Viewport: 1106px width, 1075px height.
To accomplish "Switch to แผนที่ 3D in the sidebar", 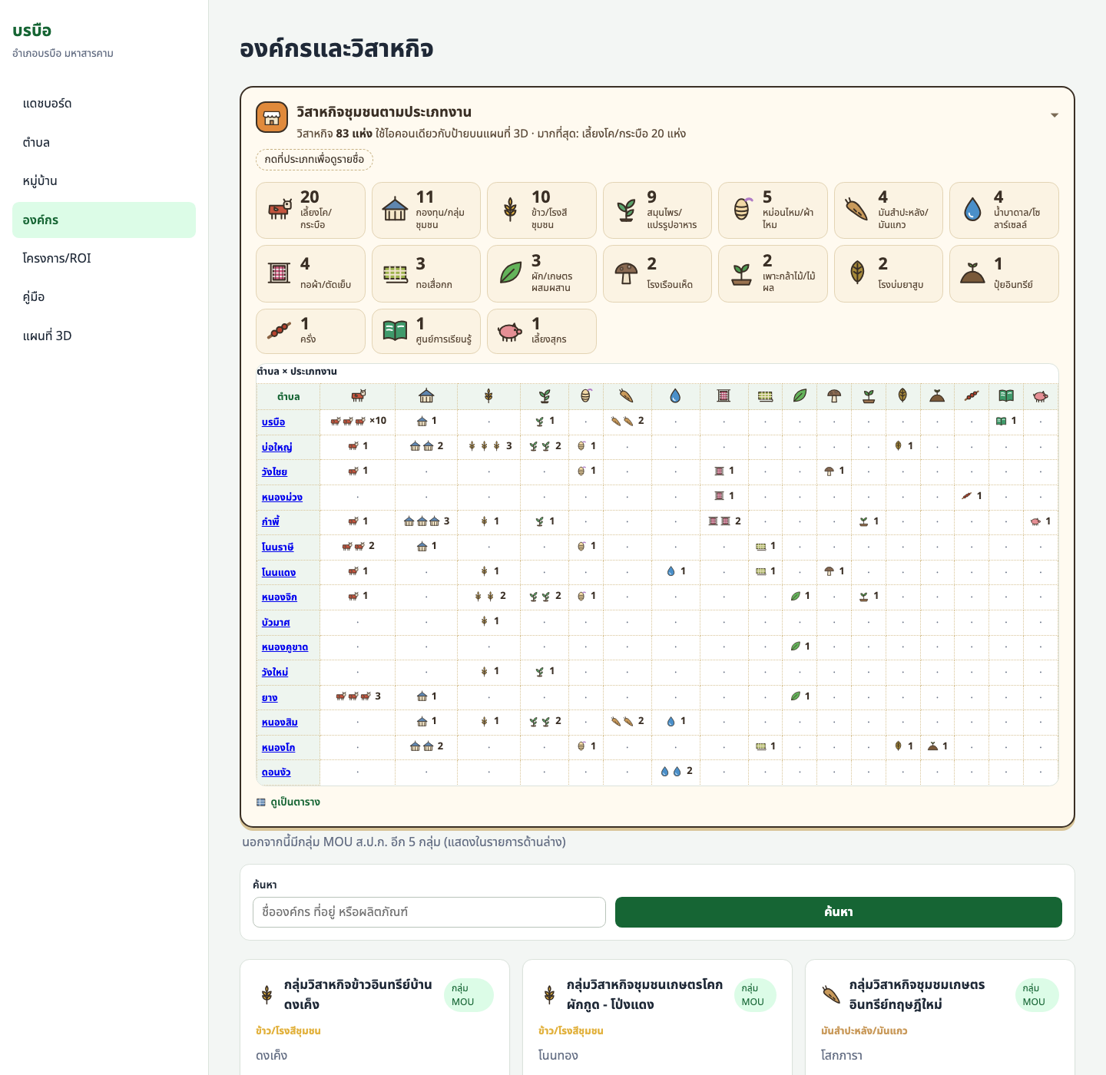I will [x=104, y=336].
